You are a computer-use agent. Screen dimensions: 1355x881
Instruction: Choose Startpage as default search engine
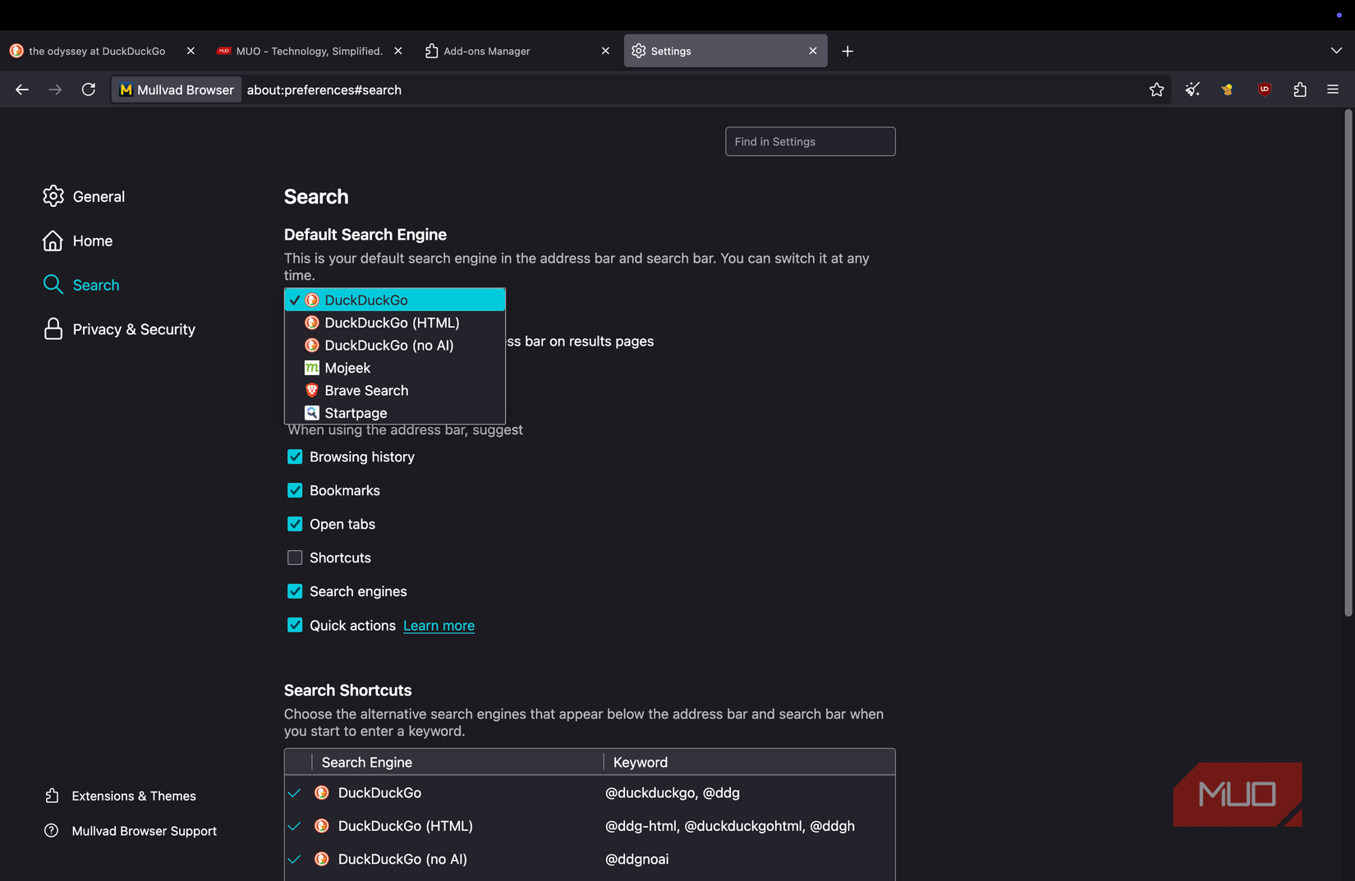395,413
